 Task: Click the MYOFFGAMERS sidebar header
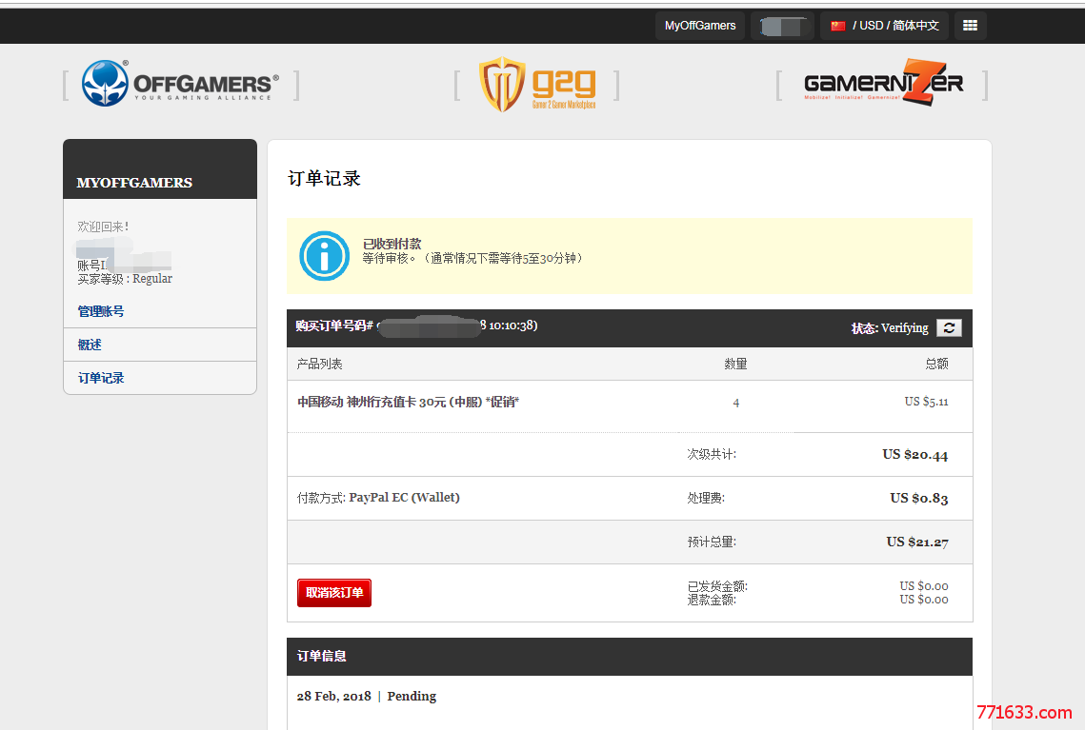tap(160, 169)
